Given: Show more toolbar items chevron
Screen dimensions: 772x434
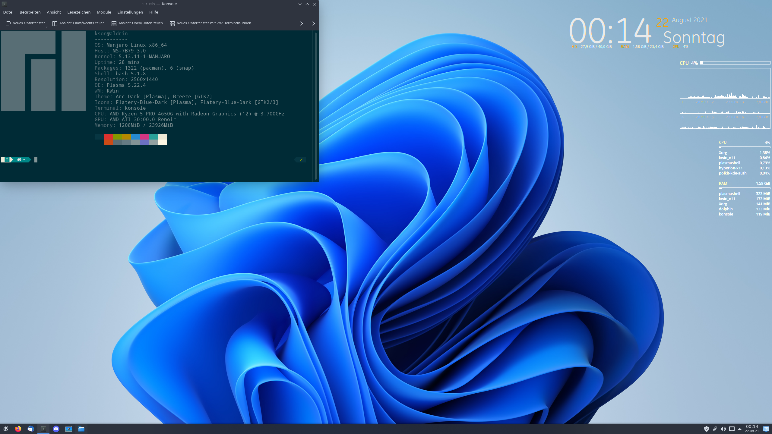Looking at the screenshot, I should pos(301,24).
